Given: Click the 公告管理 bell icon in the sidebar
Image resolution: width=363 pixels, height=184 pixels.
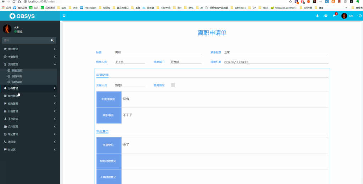Looking at the screenshot, I should 5,88.
